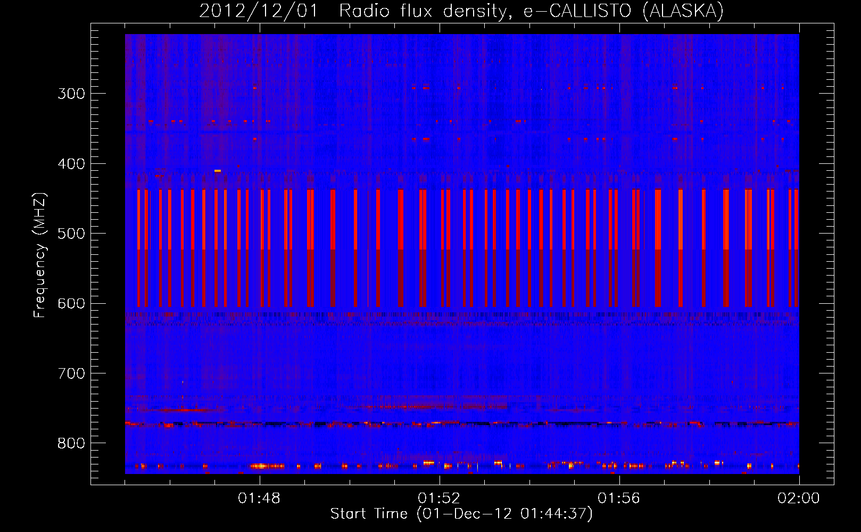
Task: Click the 500 frequency tick label
Action: coord(71,234)
